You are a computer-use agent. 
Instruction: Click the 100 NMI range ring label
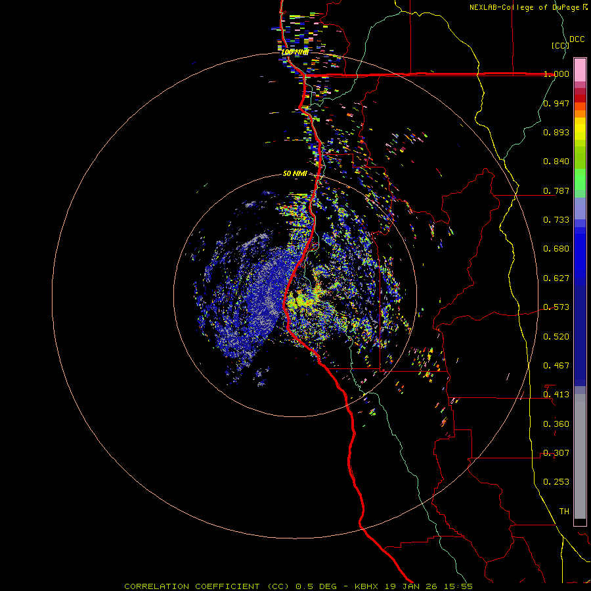295,52
